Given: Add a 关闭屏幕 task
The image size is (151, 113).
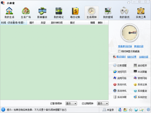Looking at the screenshot, I should (140, 72).
